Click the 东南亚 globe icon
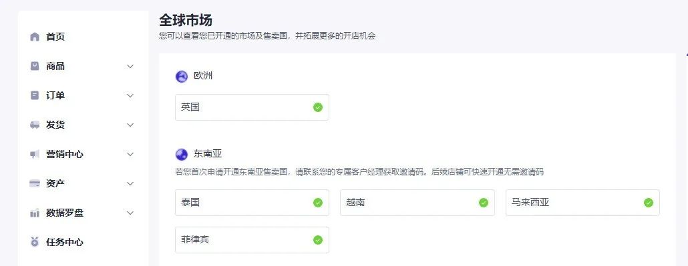Screen dimensions: 688x266 (x=182, y=154)
